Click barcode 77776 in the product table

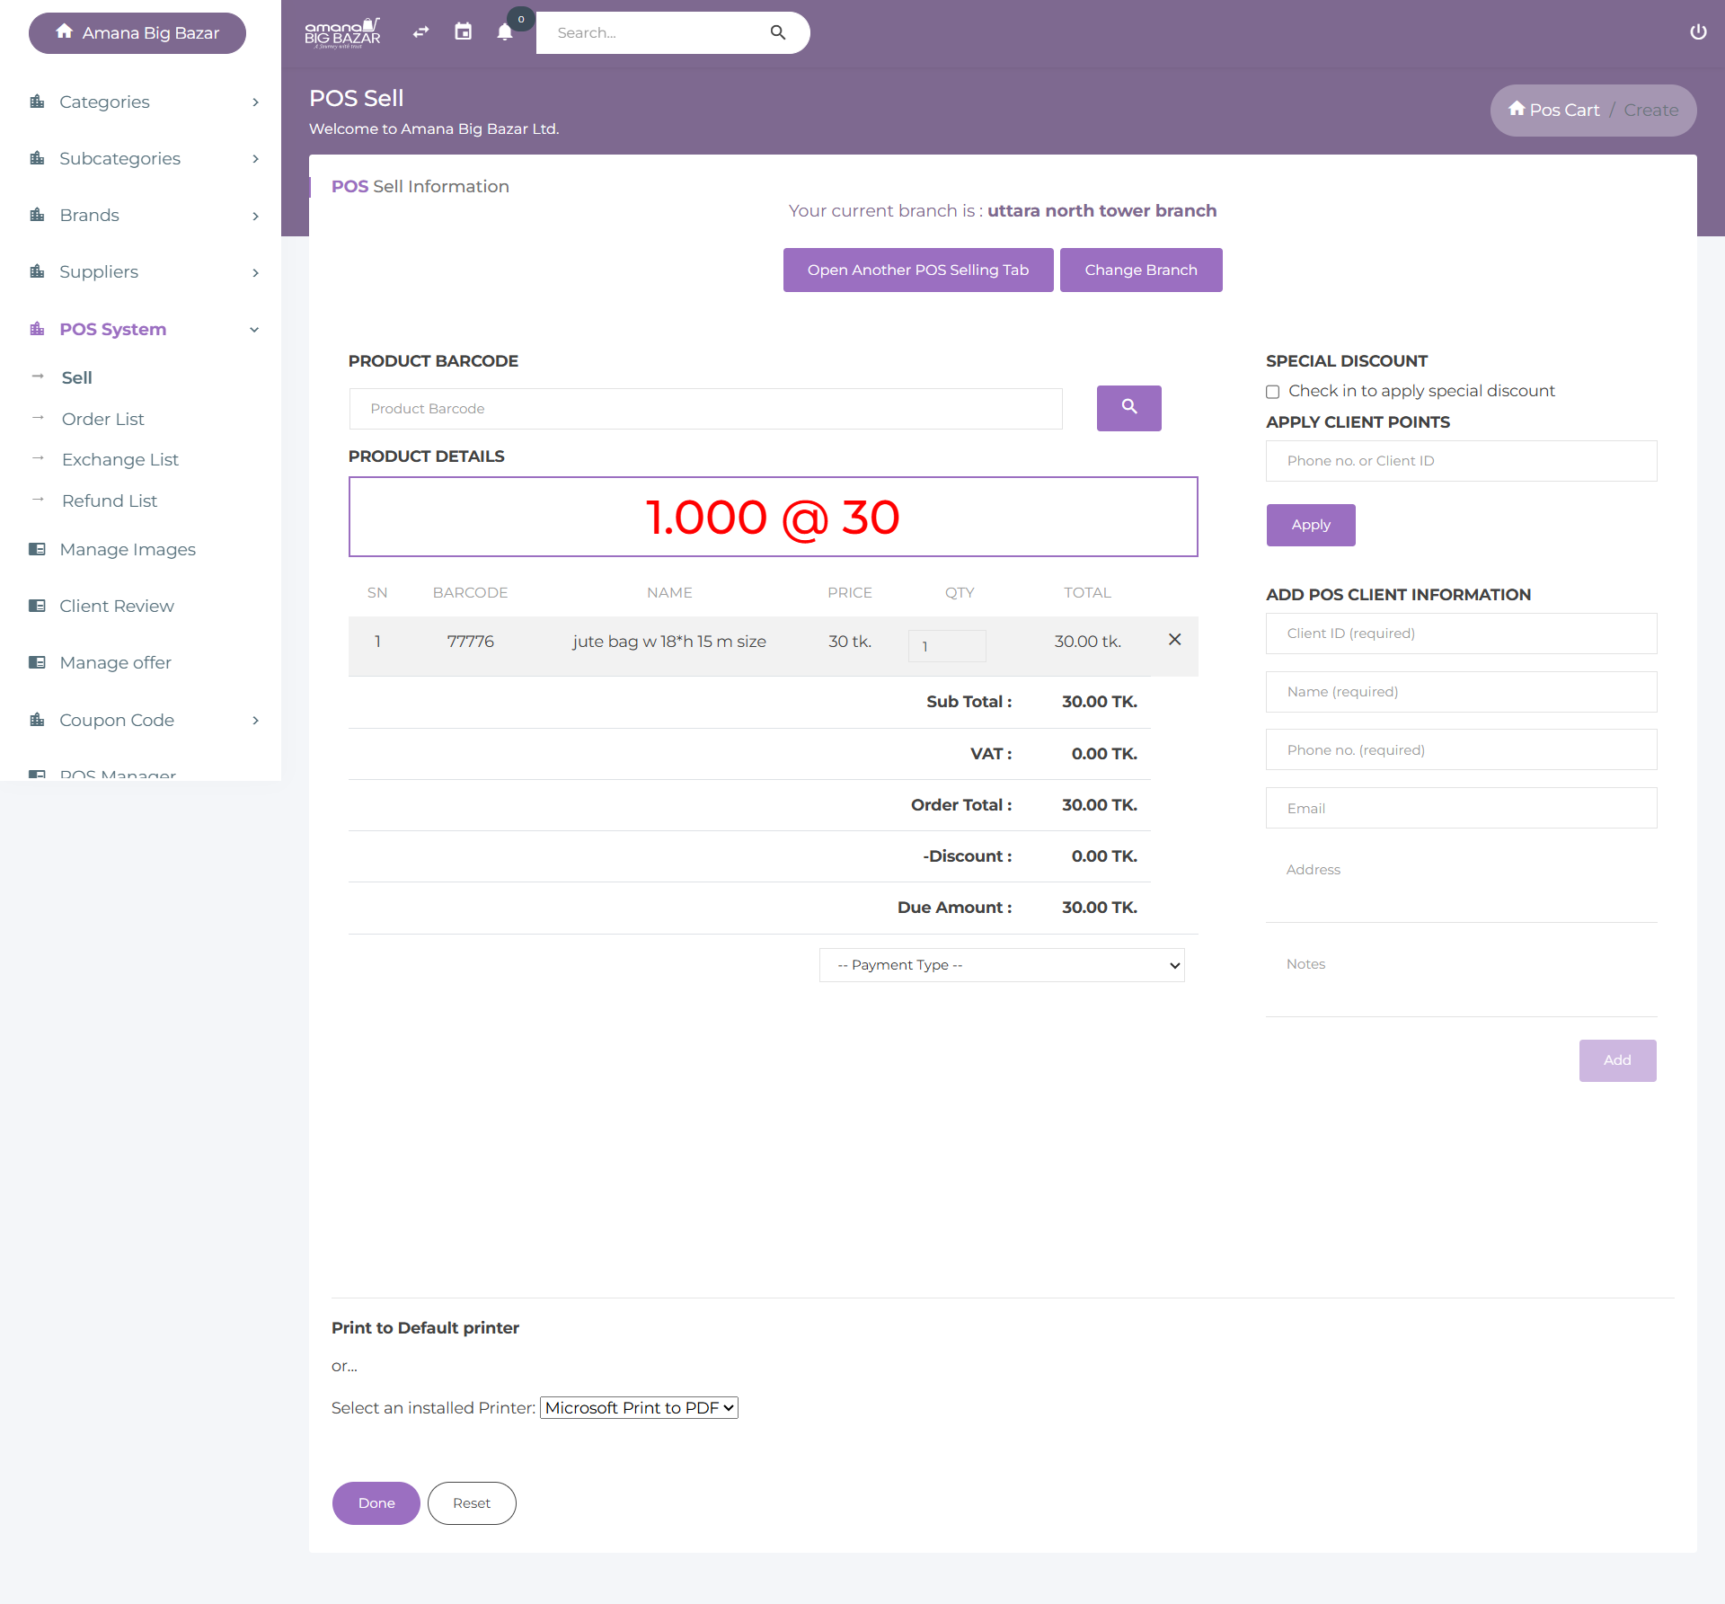pos(470,642)
